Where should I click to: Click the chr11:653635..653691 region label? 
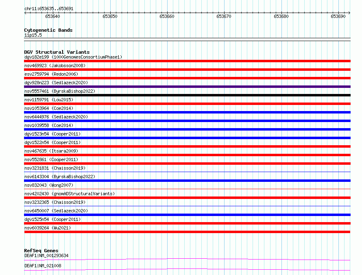click(49, 9)
